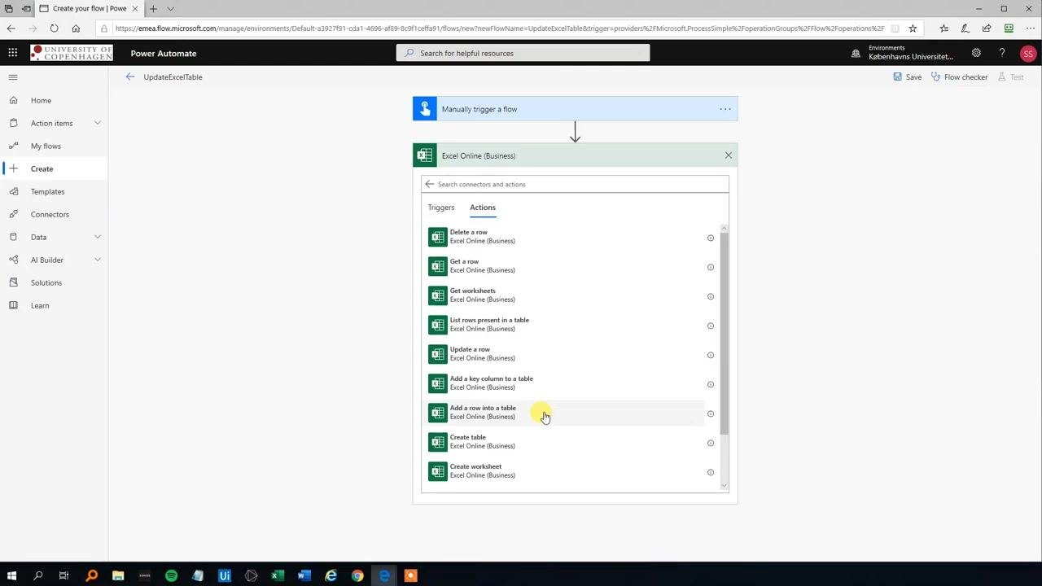This screenshot has width=1042, height=586.
Task: Click the Power Automate title link
Action: 164,54
